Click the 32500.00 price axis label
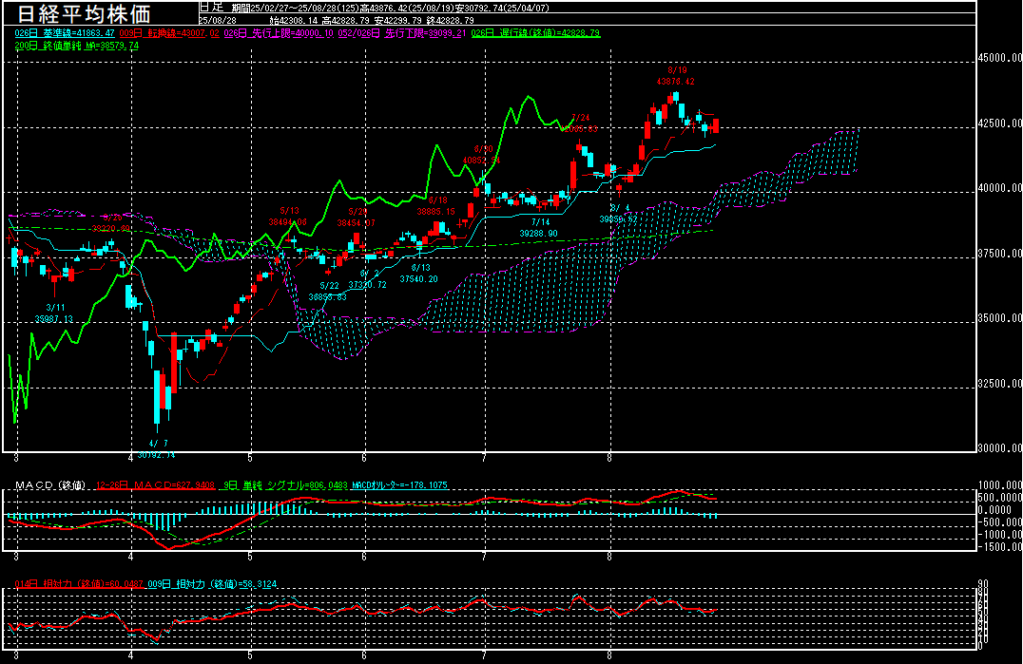 999,384
